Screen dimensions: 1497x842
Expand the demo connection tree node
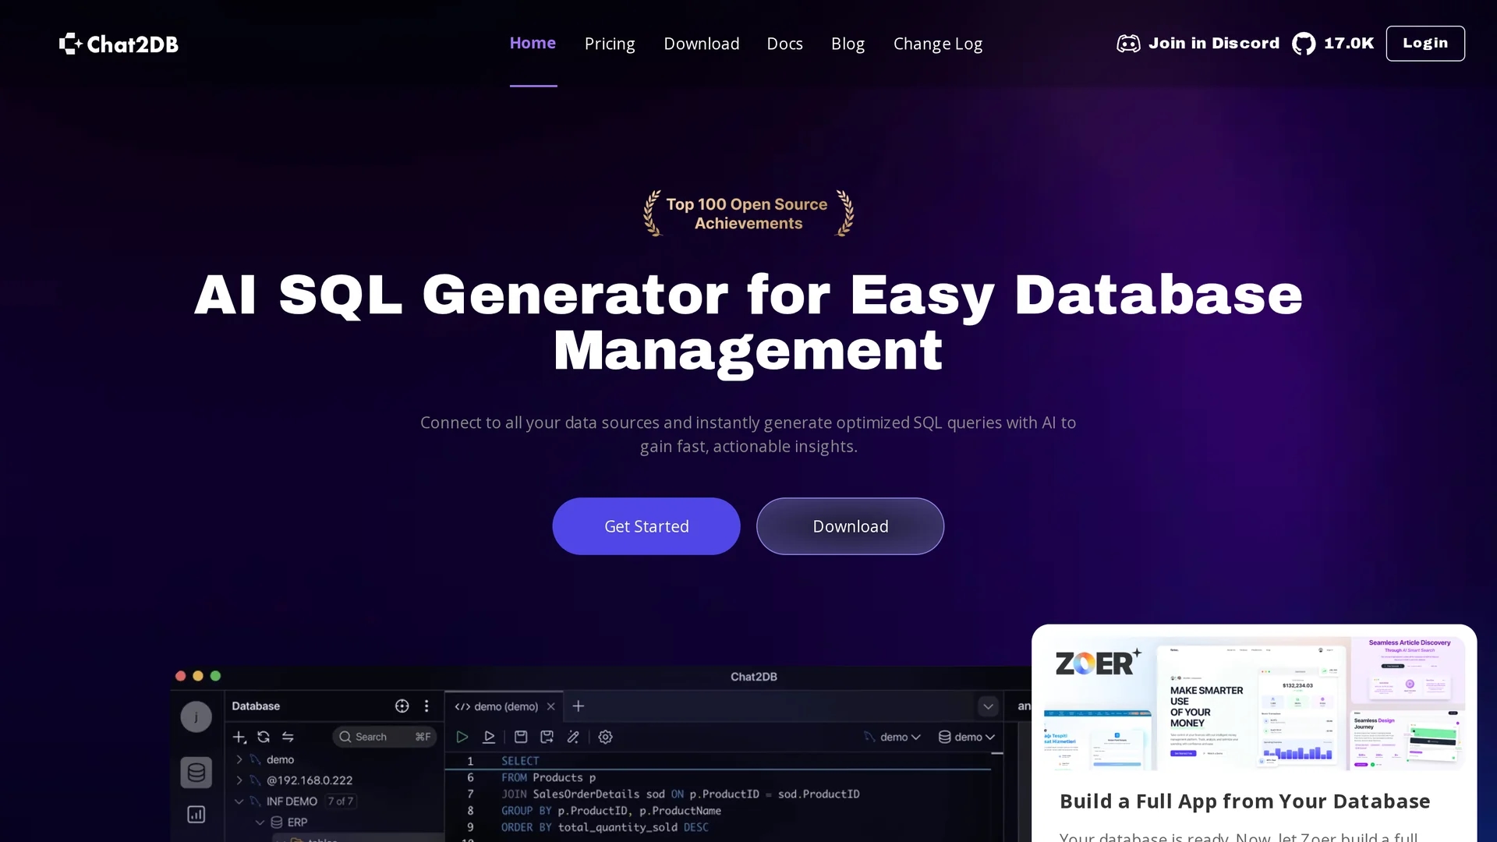point(239,759)
